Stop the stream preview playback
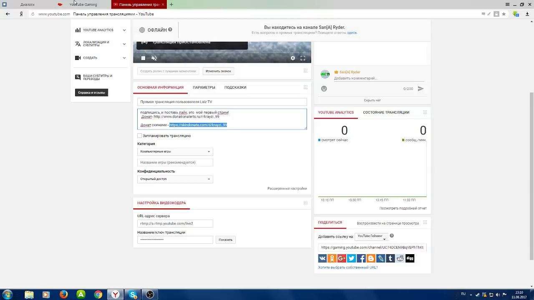 click(x=143, y=58)
